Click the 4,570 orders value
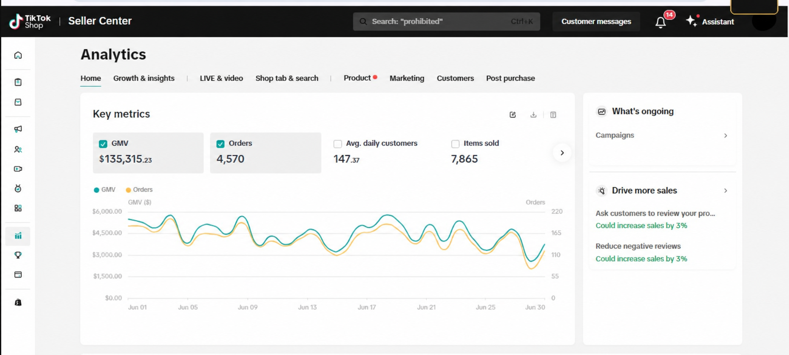789x355 pixels. pos(230,159)
